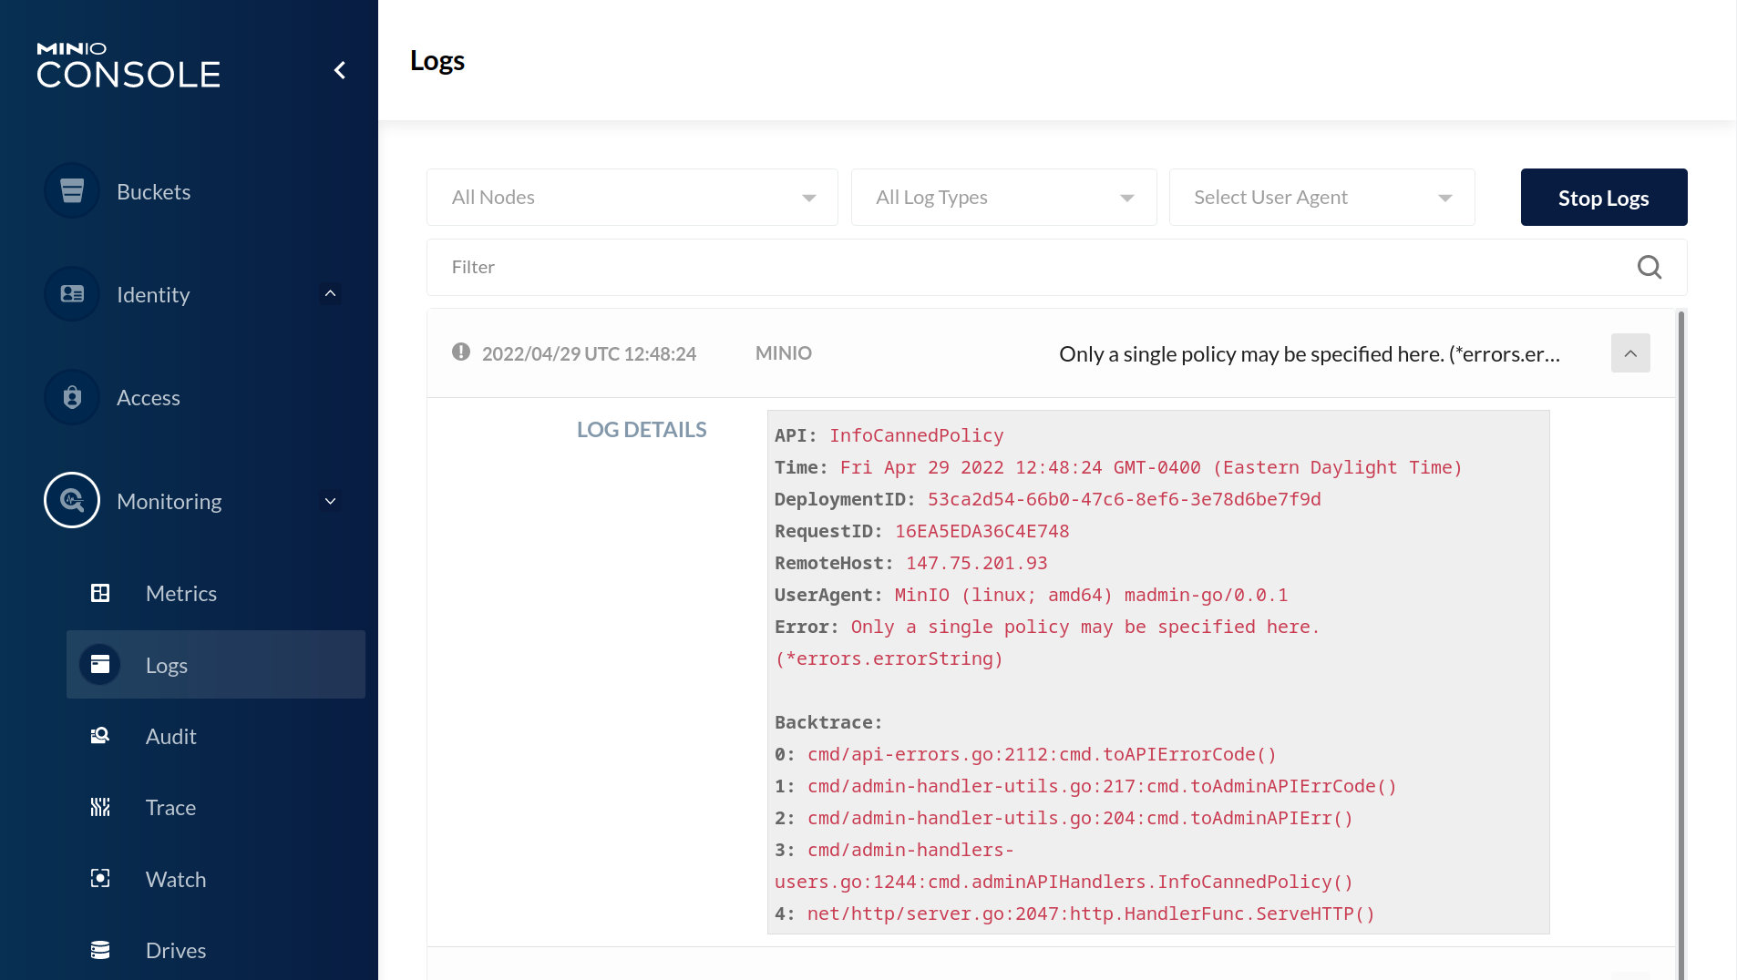Click the error alert icon on log row
This screenshot has height=980, width=1737.
461,352
